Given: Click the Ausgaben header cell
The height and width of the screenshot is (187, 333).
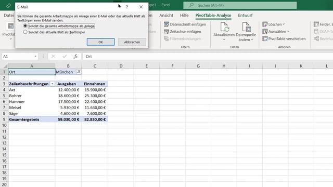Looking at the screenshot, I should pyautogui.click(x=68, y=84).
